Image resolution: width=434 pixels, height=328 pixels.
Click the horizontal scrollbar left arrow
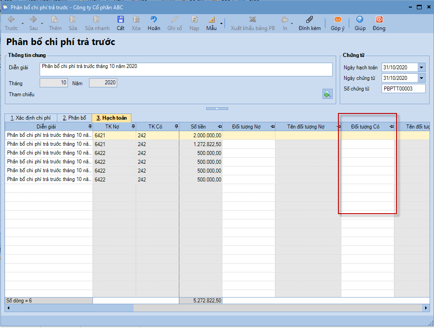point(8,308)
